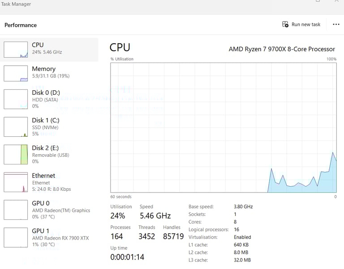Switch to Ethernet performance view

coord(49,182)
